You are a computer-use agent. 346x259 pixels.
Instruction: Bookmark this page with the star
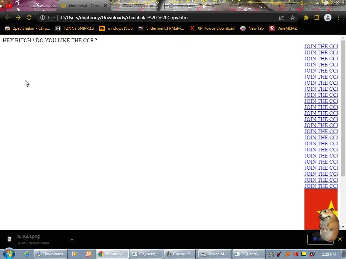[x=293, y=18]
